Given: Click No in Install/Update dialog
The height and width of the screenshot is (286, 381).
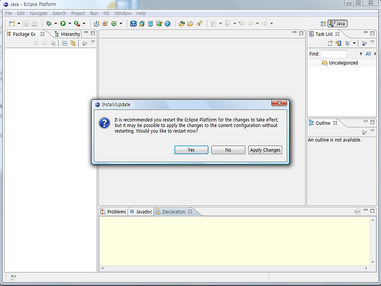Looking at the screenshot, I should [x=228, y=150].
